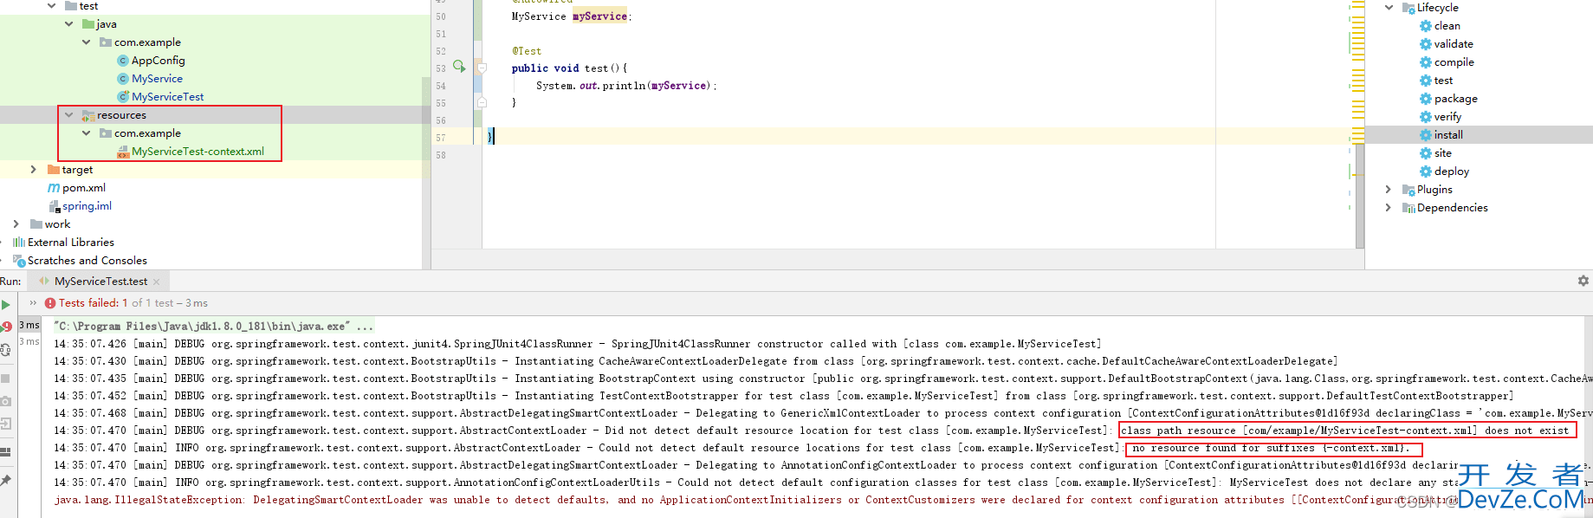Toggle auto-test in the Run toolbar

pyautogui.click(x=5, y=349)
